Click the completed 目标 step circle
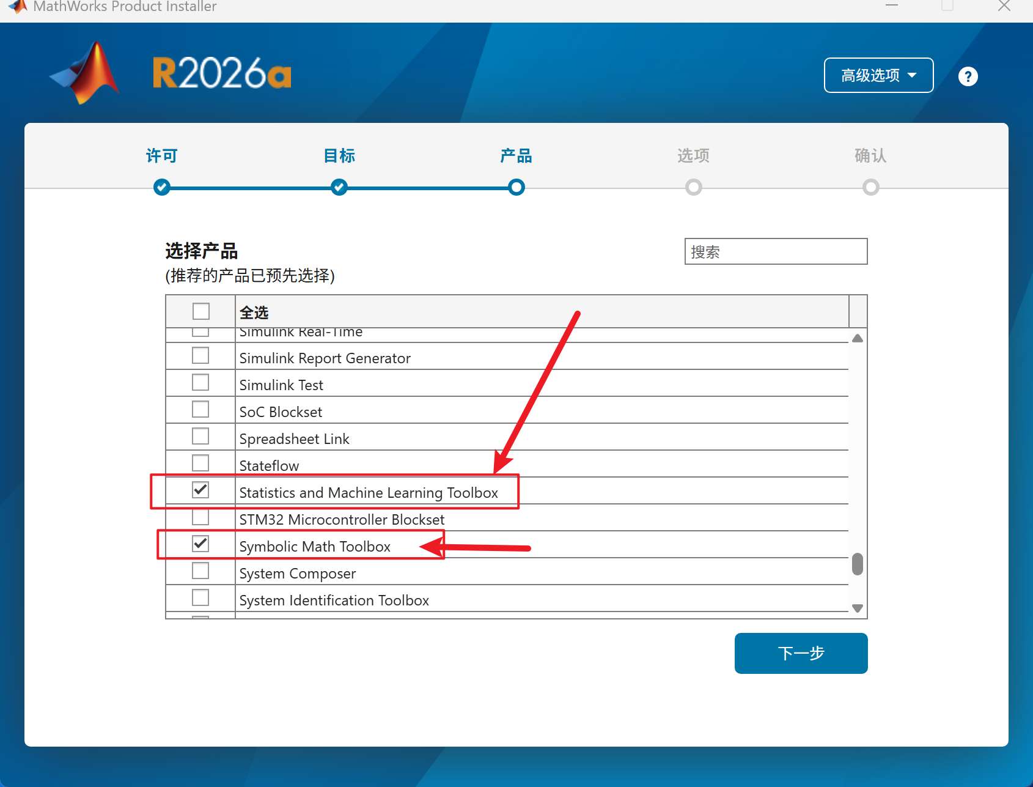 (x=339, y=187)
